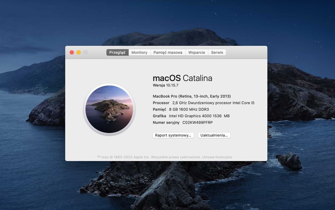
Task: Open the Umowa licencyjna link
Action: click(217, 157)
